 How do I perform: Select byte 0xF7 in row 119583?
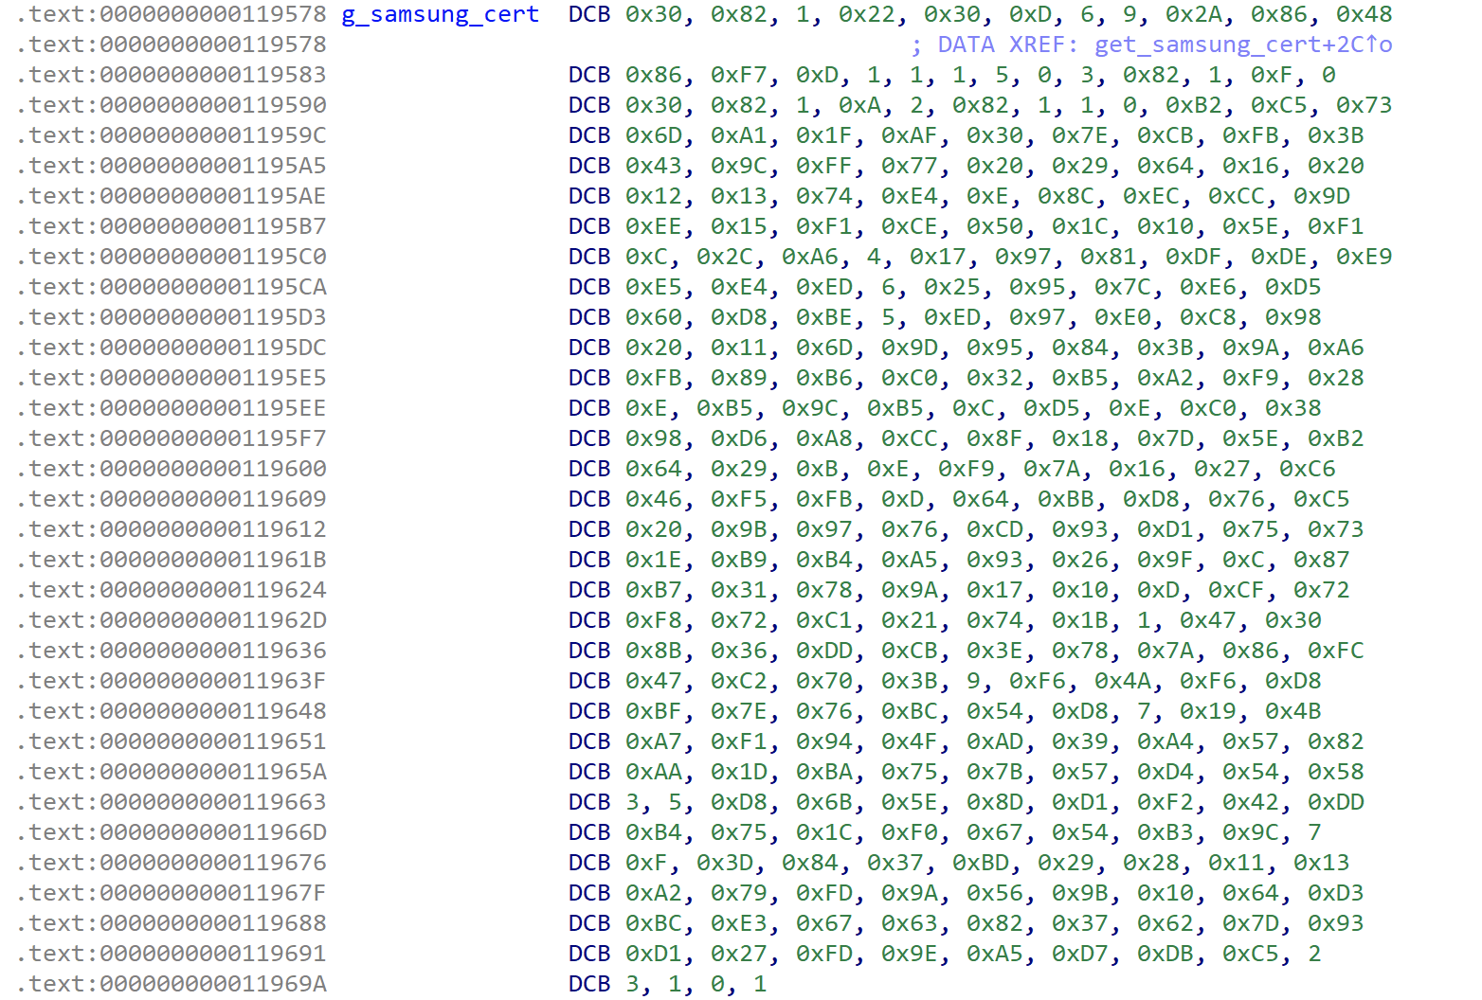[739, 75]
